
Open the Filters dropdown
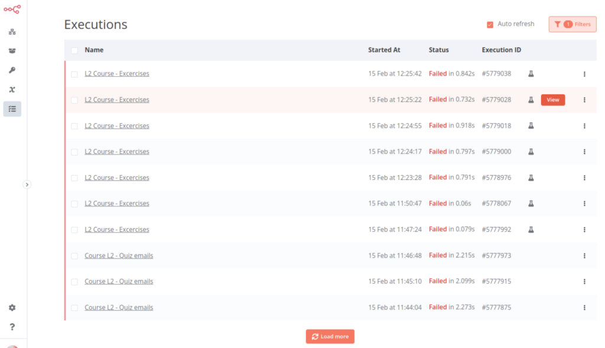pyautogui.click(x=572, y=24)
